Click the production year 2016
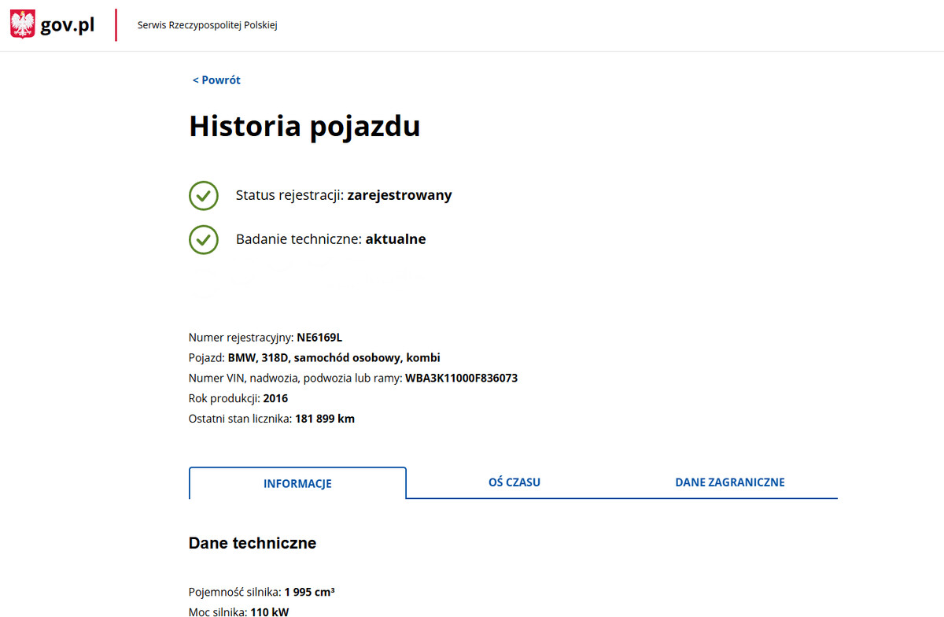This screenshot has height=617, width=944. pyautogui.click(x=275, y=399)
